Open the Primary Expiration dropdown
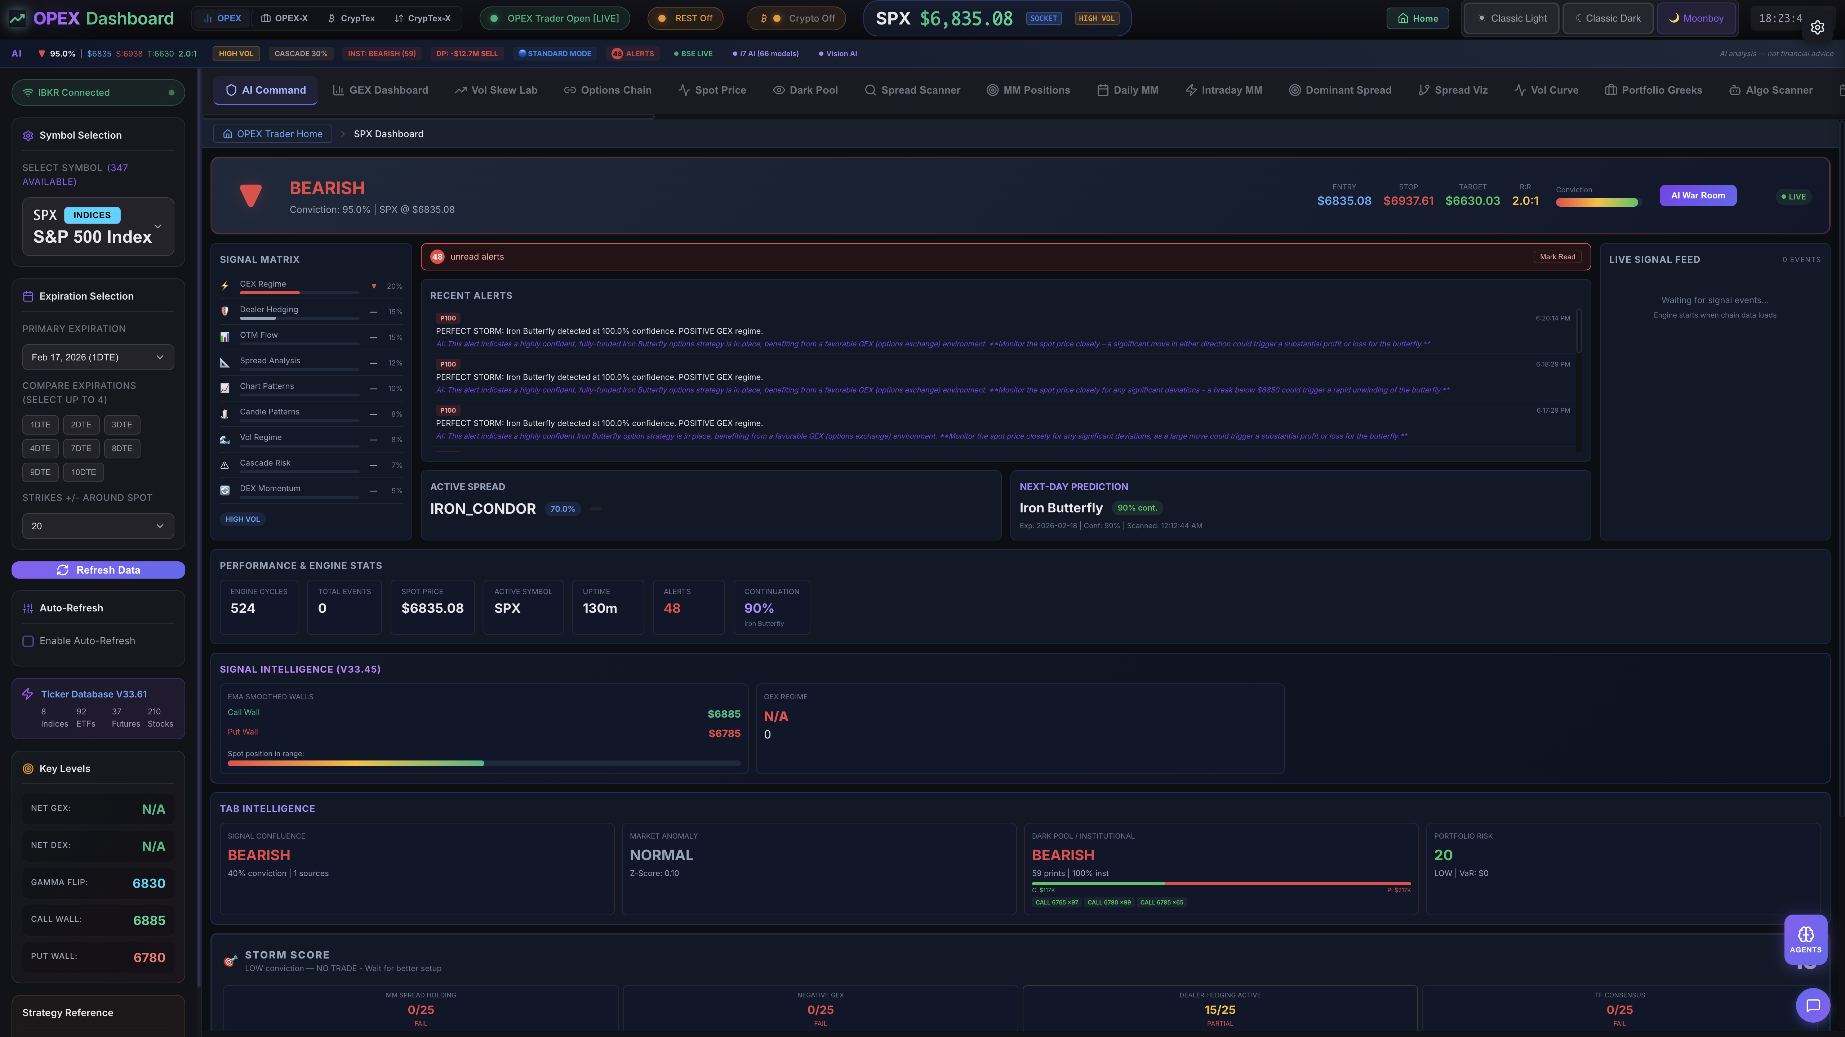The height and width of the screenshot is (1037, 1845). point(98,357)
